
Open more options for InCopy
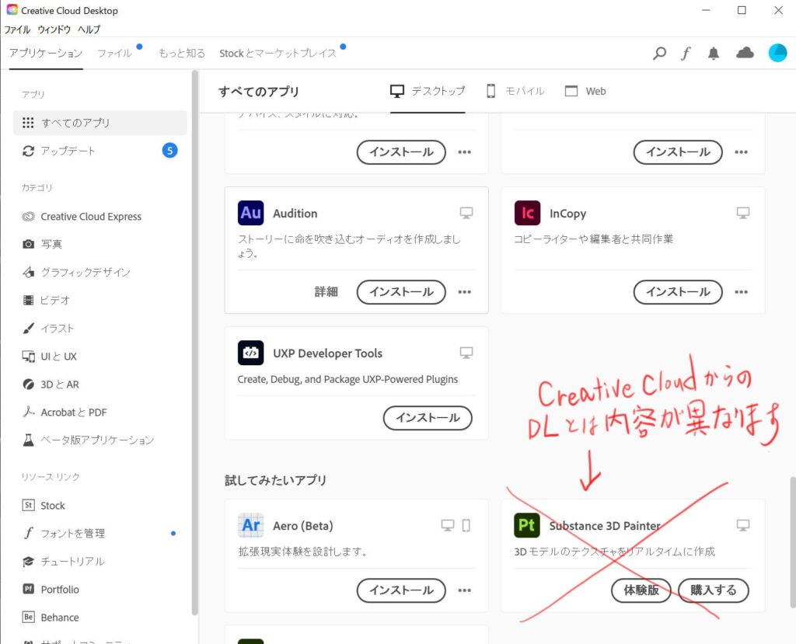pyautogui.click(x=741, y=292)
